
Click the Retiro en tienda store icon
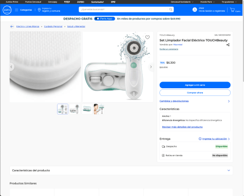(163, 155)
